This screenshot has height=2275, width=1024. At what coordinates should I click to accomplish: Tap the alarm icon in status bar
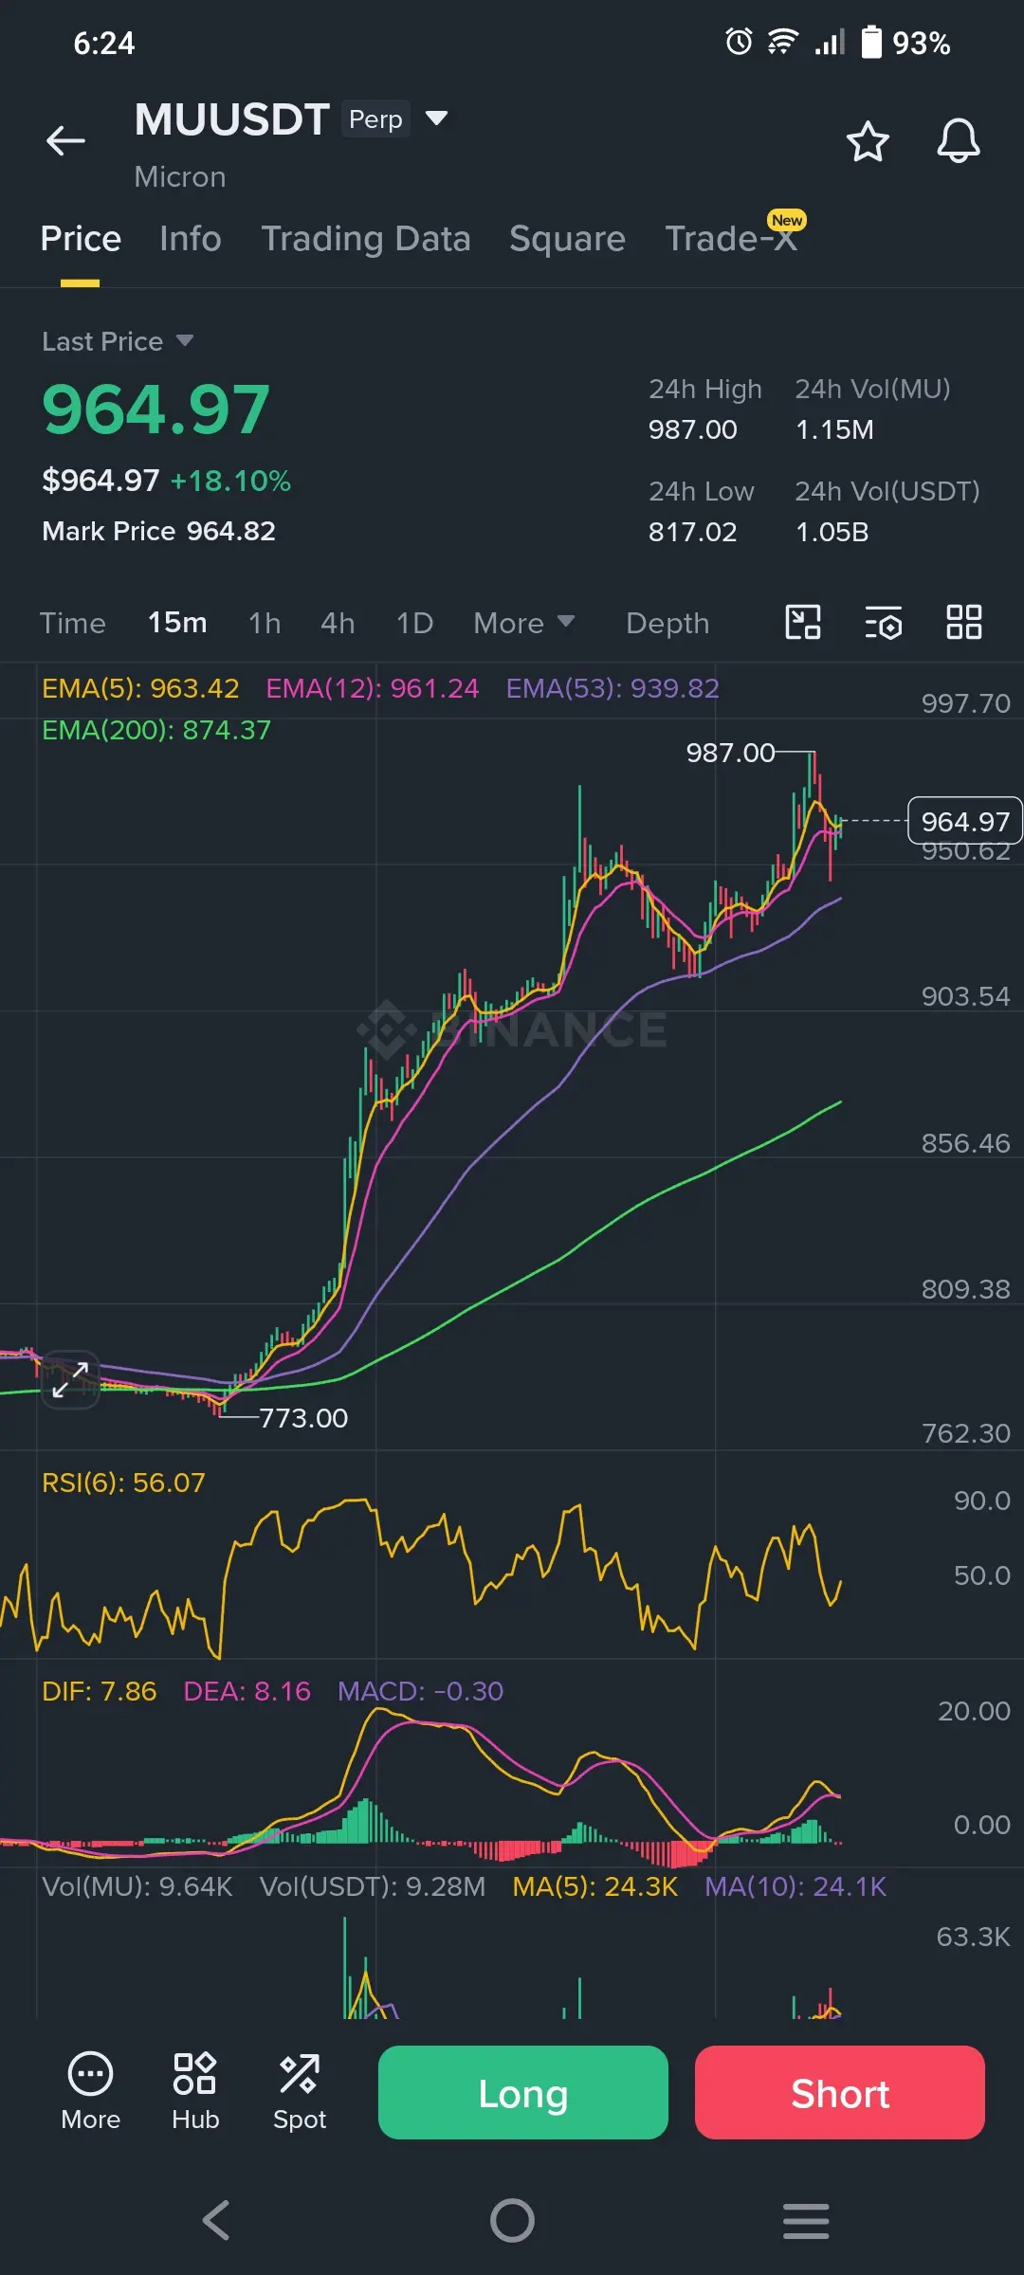click(x=739, y=42)
